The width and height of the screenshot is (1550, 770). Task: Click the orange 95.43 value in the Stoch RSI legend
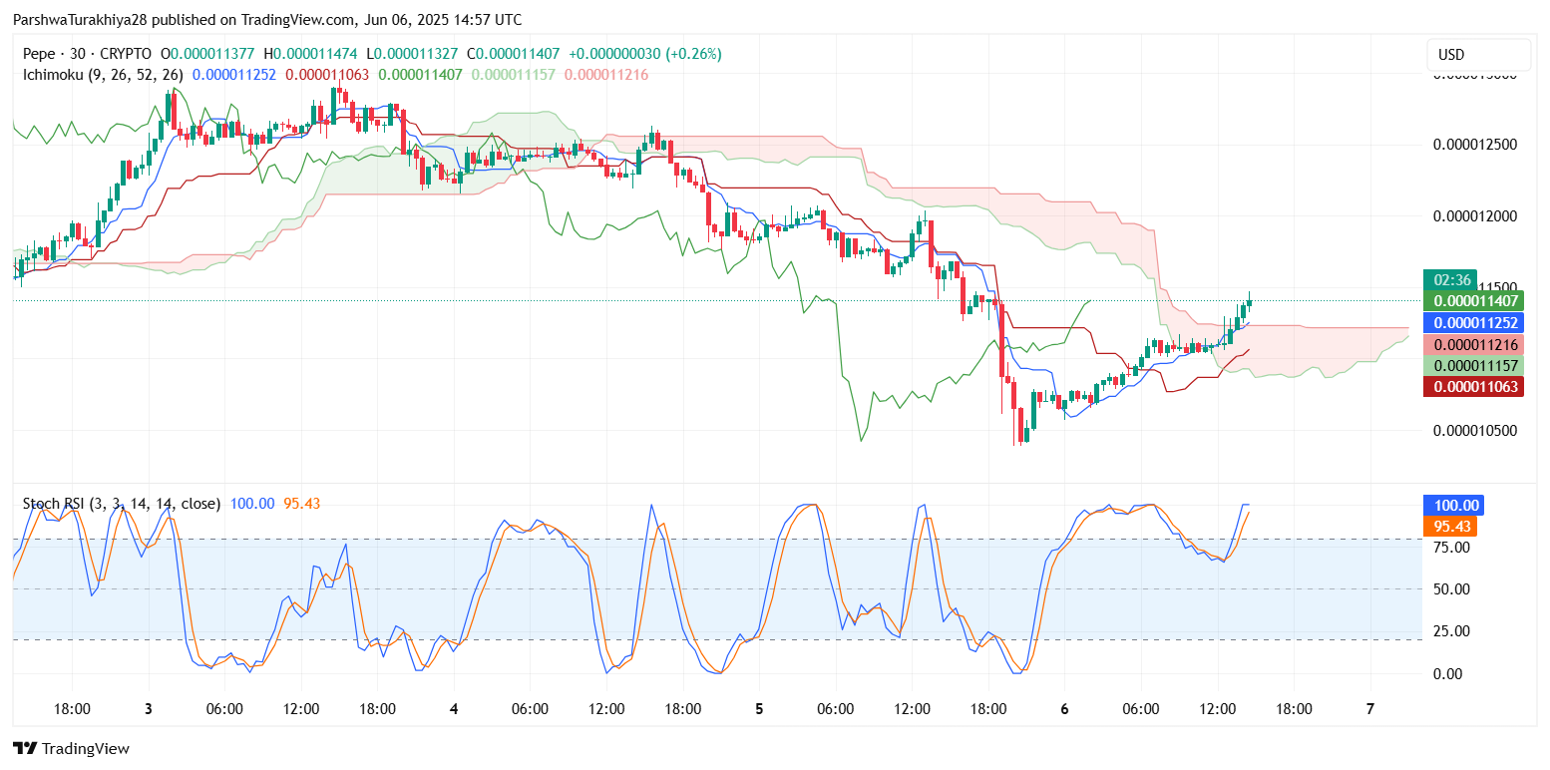[301, 504]
